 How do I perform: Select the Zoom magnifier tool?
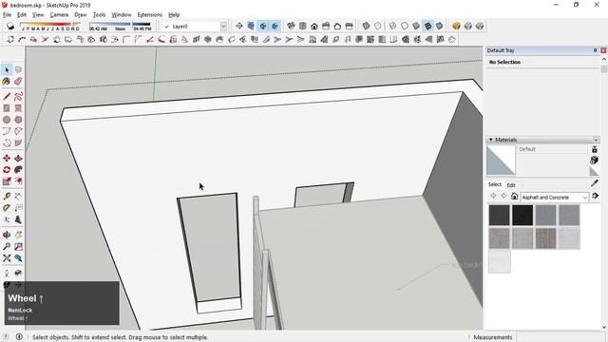7,247
